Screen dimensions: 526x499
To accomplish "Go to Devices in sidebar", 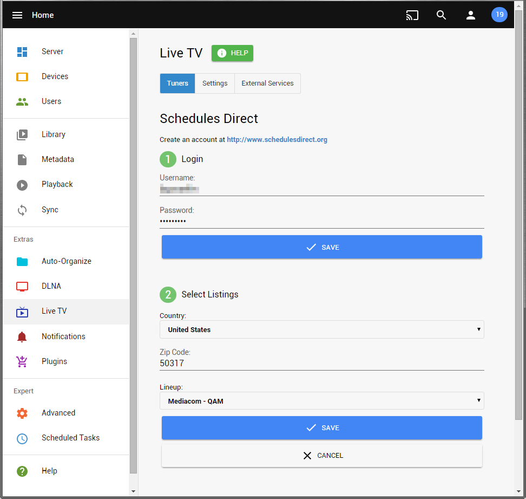I will point(66,76).
